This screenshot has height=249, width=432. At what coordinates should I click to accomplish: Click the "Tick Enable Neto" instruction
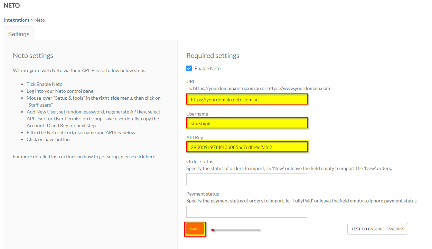(45, 84)
